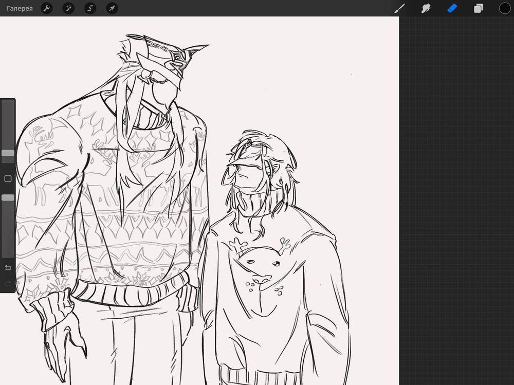Image resolution: width=514 pixels, height=385 pixels.
Task: Select the Smudge tool
Action: pyautogui.click(x=426, y=8)
